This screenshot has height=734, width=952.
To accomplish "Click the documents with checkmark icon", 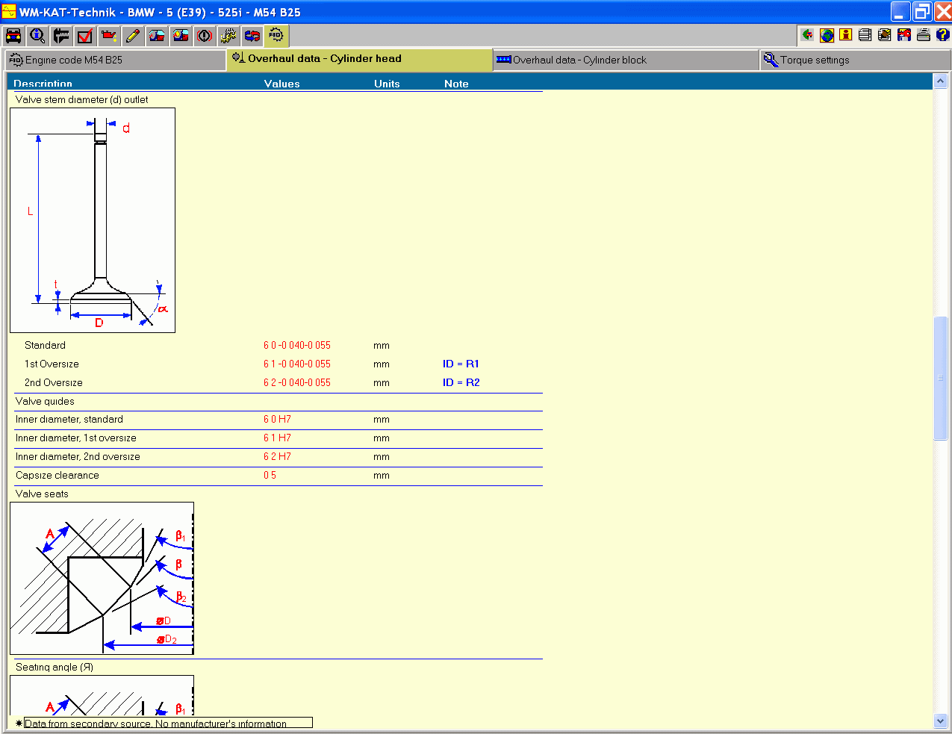I will pyautogui.click(x=885, y=34).
